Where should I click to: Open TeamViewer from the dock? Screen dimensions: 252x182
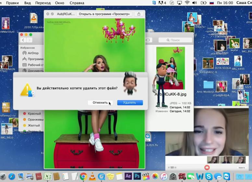227,176
